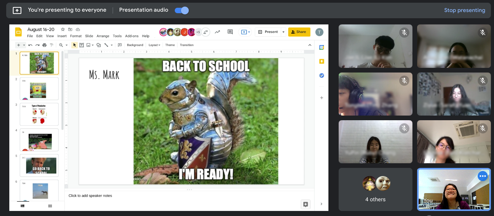Expand the side panel arrow
The width and height of the screenshot is (494, 216).
321,204
